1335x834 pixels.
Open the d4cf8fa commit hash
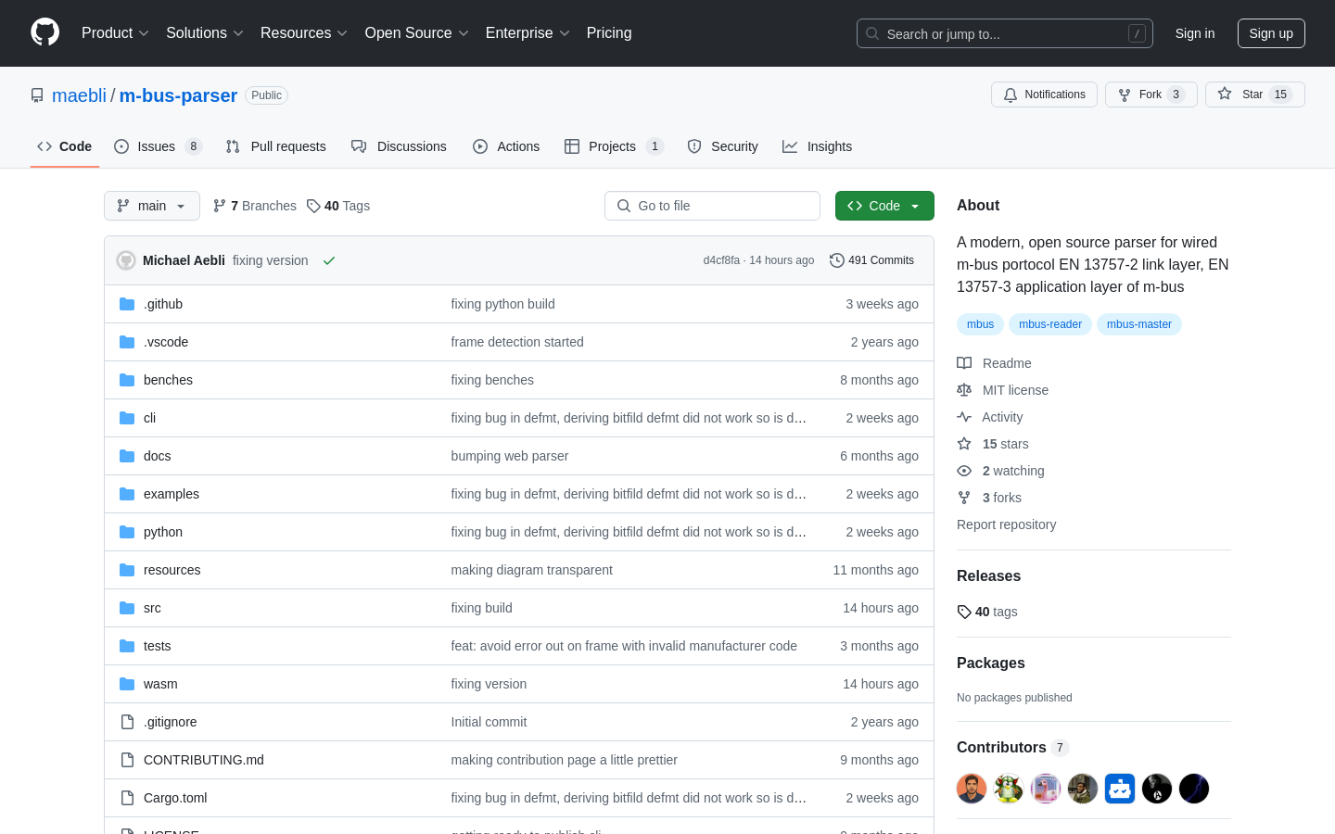click(x=721, y=260)
